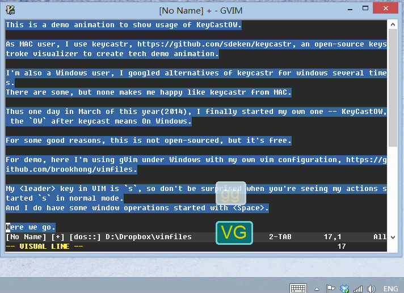
Task: Minimize the GVIM window
Action: [350, 10]
